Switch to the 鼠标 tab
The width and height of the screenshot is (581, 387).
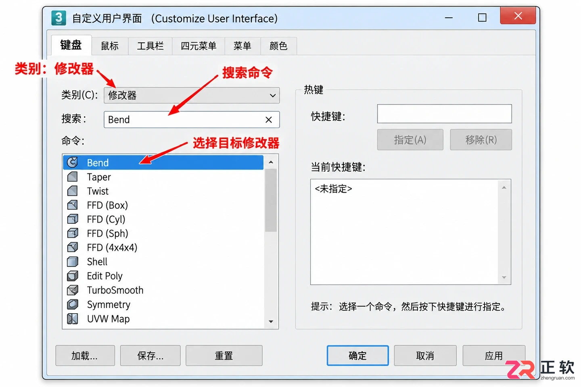pyautogui.click(x=110, y=46)
